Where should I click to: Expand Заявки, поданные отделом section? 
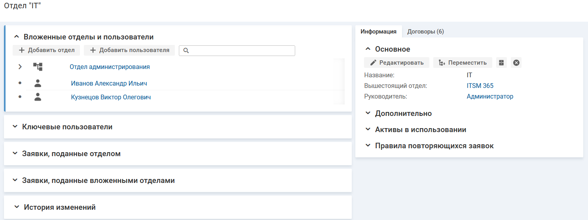[15, 154]
